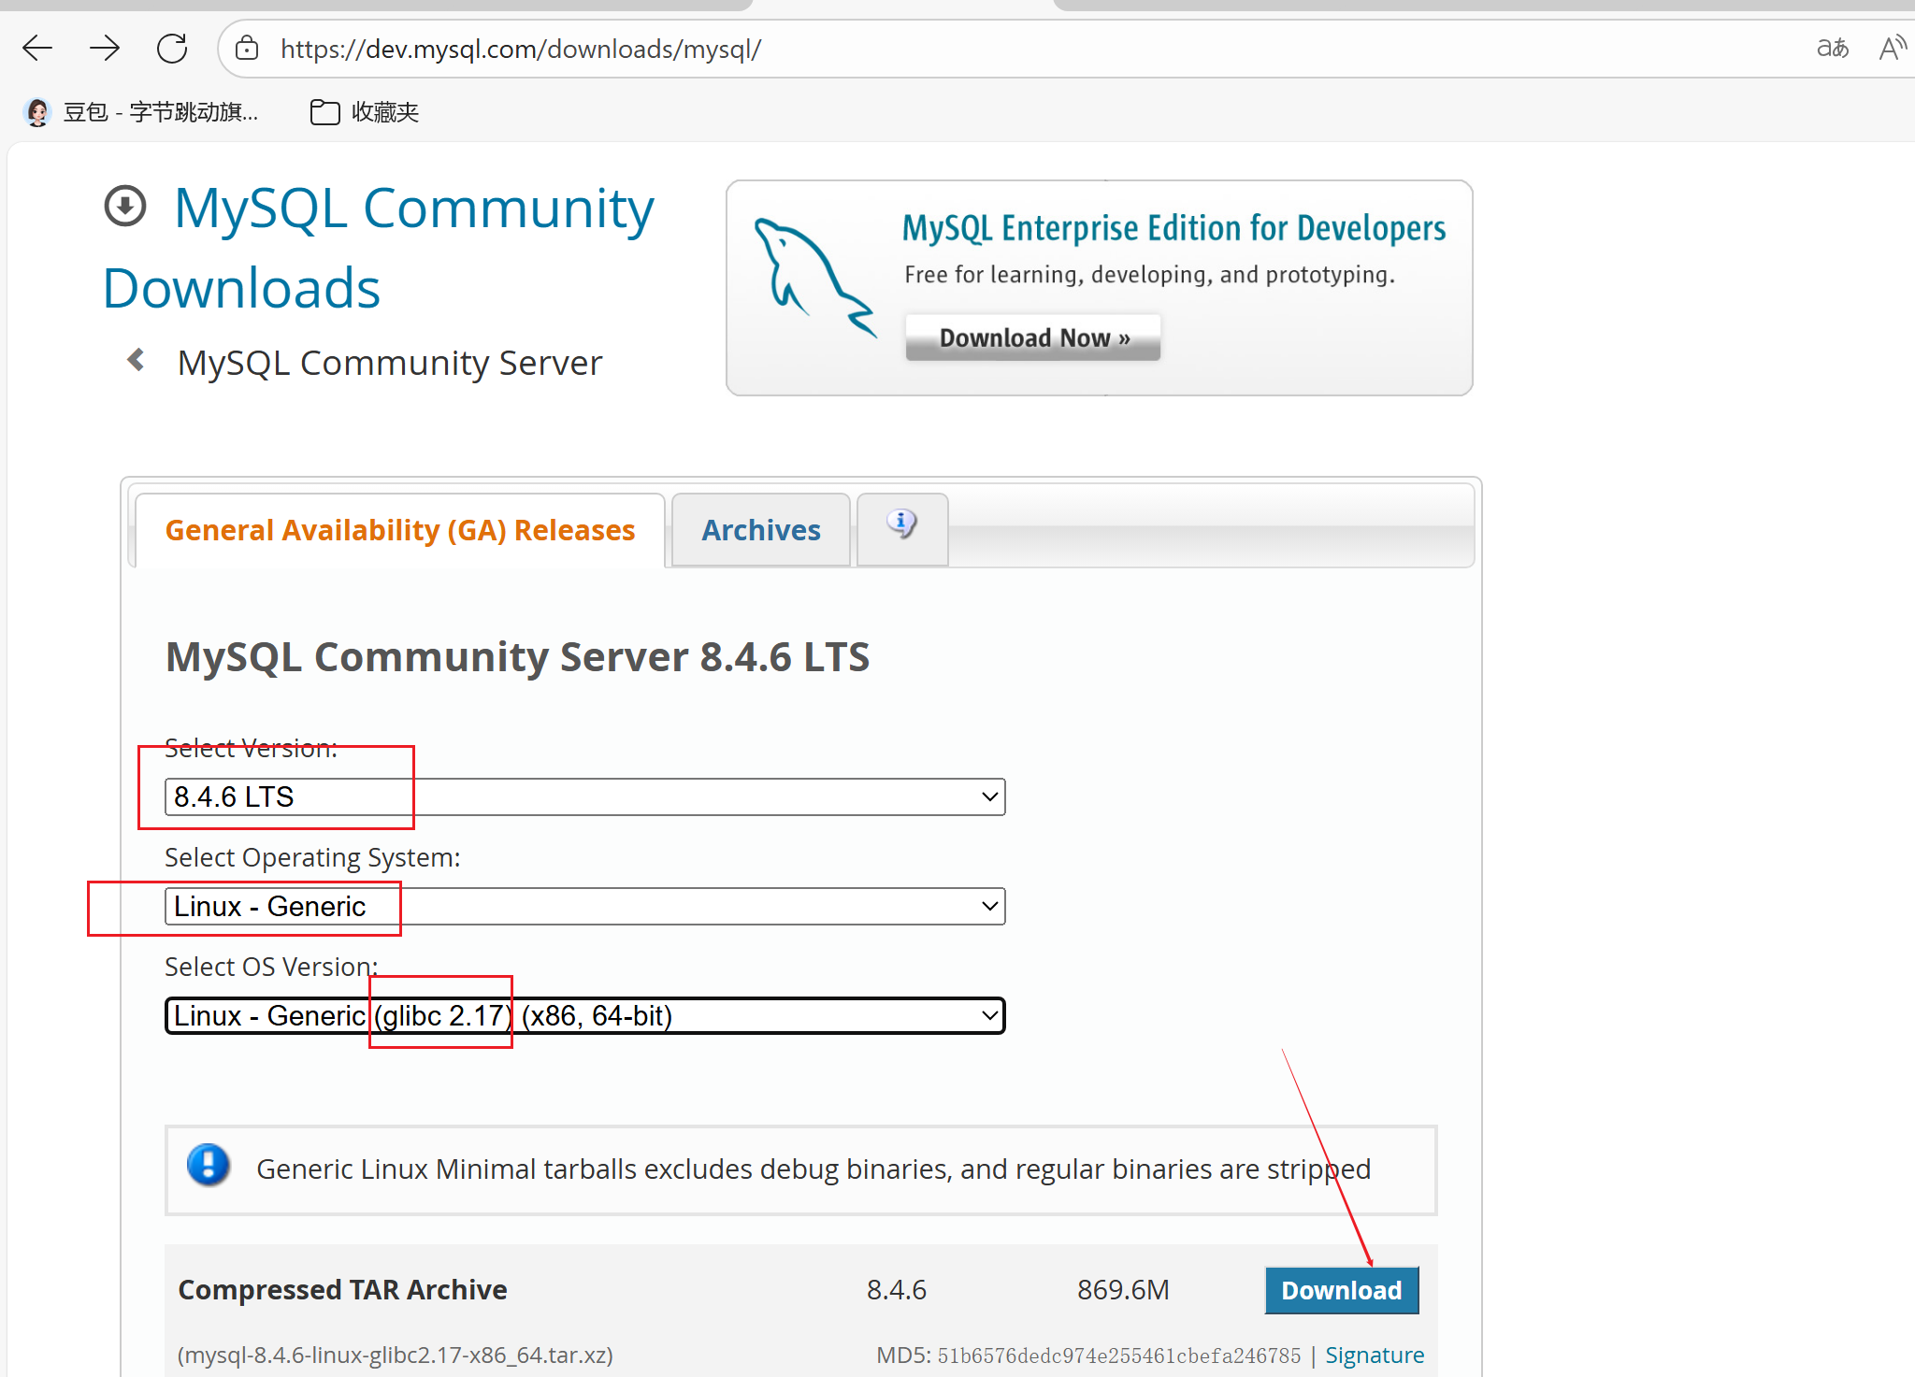Reload the page with refresh icon
Image resolution: width=1915 pixels, height=1377 pixels.
[x=172, y=48]
